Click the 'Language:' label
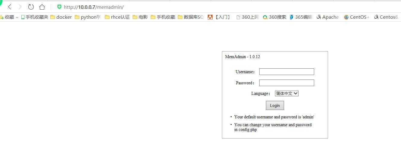 tap(261, 93)
